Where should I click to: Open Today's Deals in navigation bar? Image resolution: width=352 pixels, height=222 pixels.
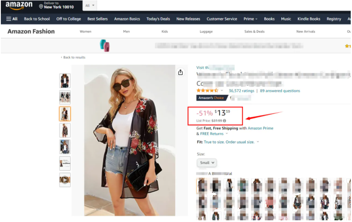[158, 19]
